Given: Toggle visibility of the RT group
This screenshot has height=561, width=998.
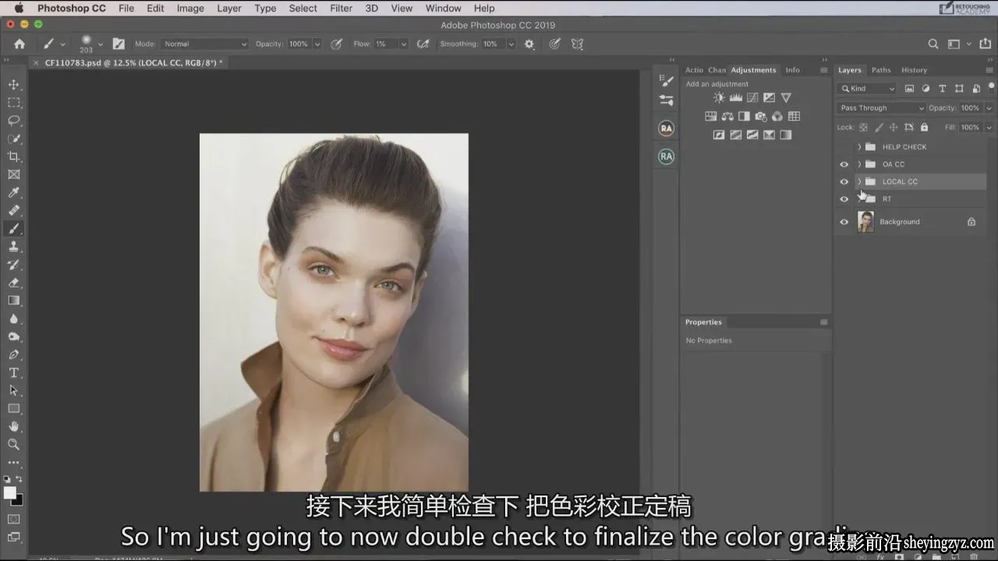Looking at the screenshot, I should pyautogui.click(x=844, y=199).
